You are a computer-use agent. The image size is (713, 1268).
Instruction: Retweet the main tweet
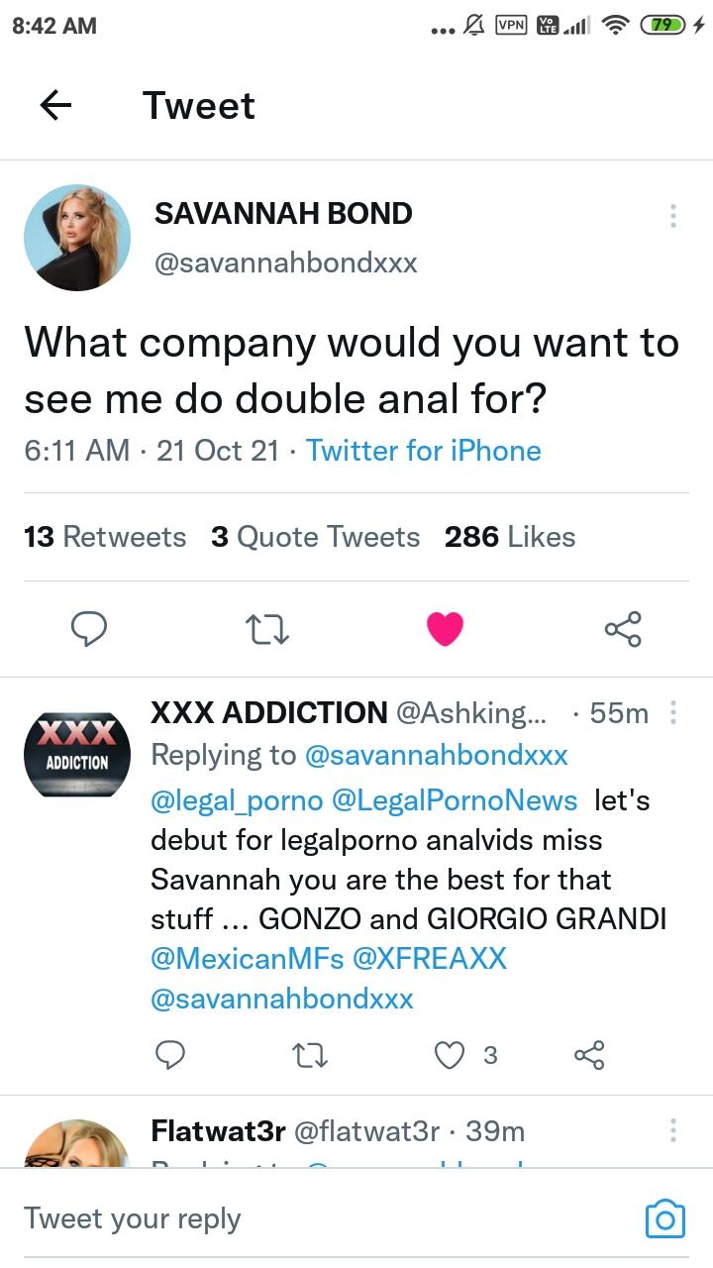tap(267, 628)
